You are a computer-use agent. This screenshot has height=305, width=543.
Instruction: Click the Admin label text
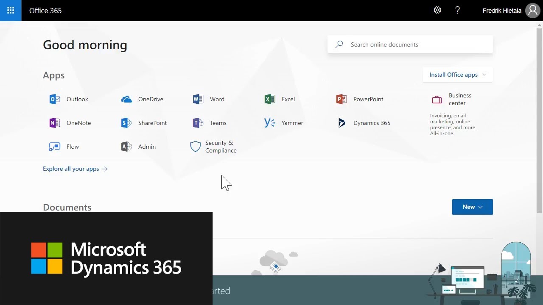(147, 147)
